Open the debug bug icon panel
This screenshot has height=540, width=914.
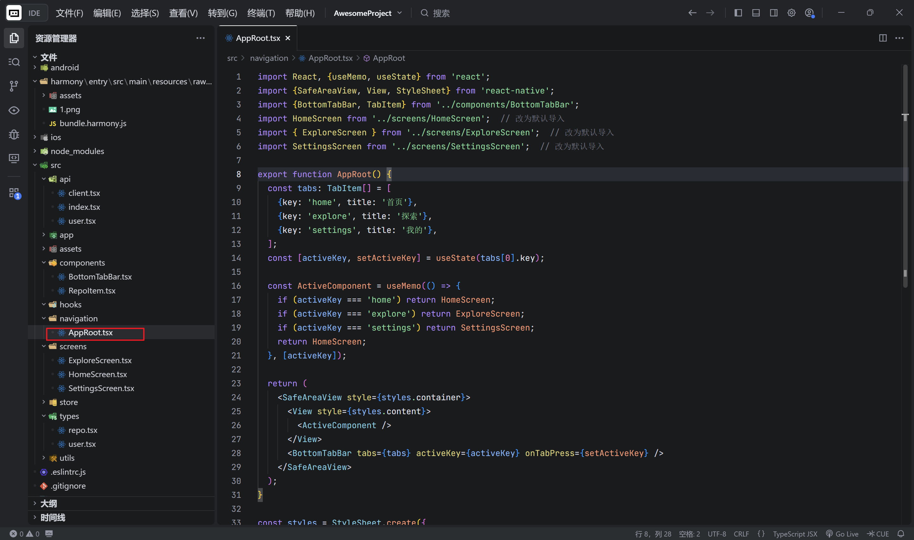(14, 134)
